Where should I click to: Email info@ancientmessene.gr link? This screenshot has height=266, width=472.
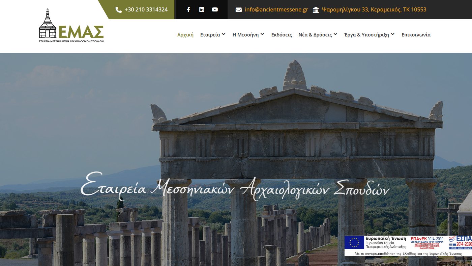pyautogui.click(x=276, y=9)
